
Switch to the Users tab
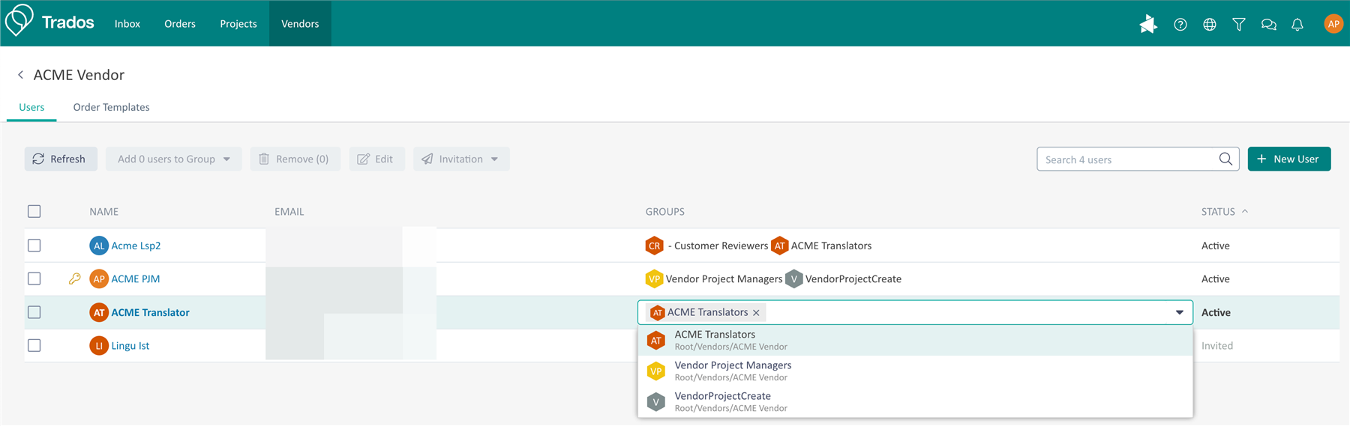pos(31,107)
